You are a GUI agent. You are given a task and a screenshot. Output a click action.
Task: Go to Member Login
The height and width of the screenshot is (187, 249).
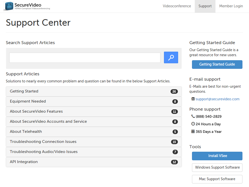point(231,6)
